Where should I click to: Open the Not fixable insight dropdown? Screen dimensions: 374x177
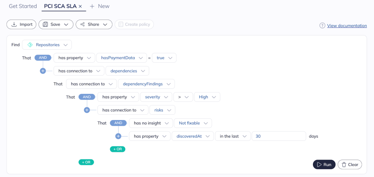click(193, 123)
